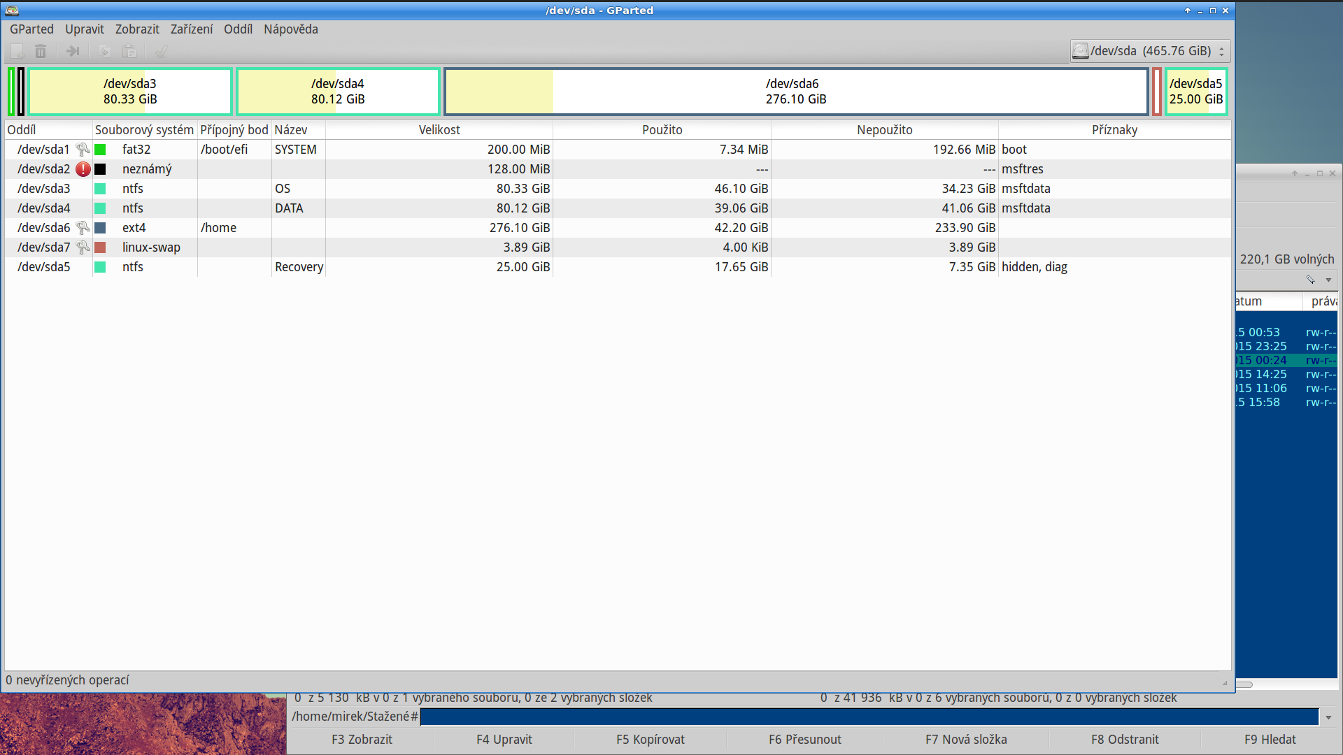
Task: Select /dev/sda4 block in disk map
Action: point(338,92)
